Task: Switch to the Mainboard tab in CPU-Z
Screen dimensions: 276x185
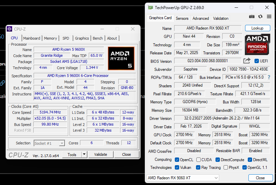Action: click(32, 38)
